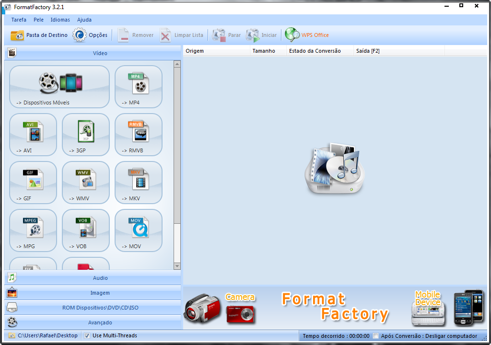This screenshot has height=345, width=491.
Task: Open the MKV conversion icon
Action: pyautogui.click(x=139, y=183)
